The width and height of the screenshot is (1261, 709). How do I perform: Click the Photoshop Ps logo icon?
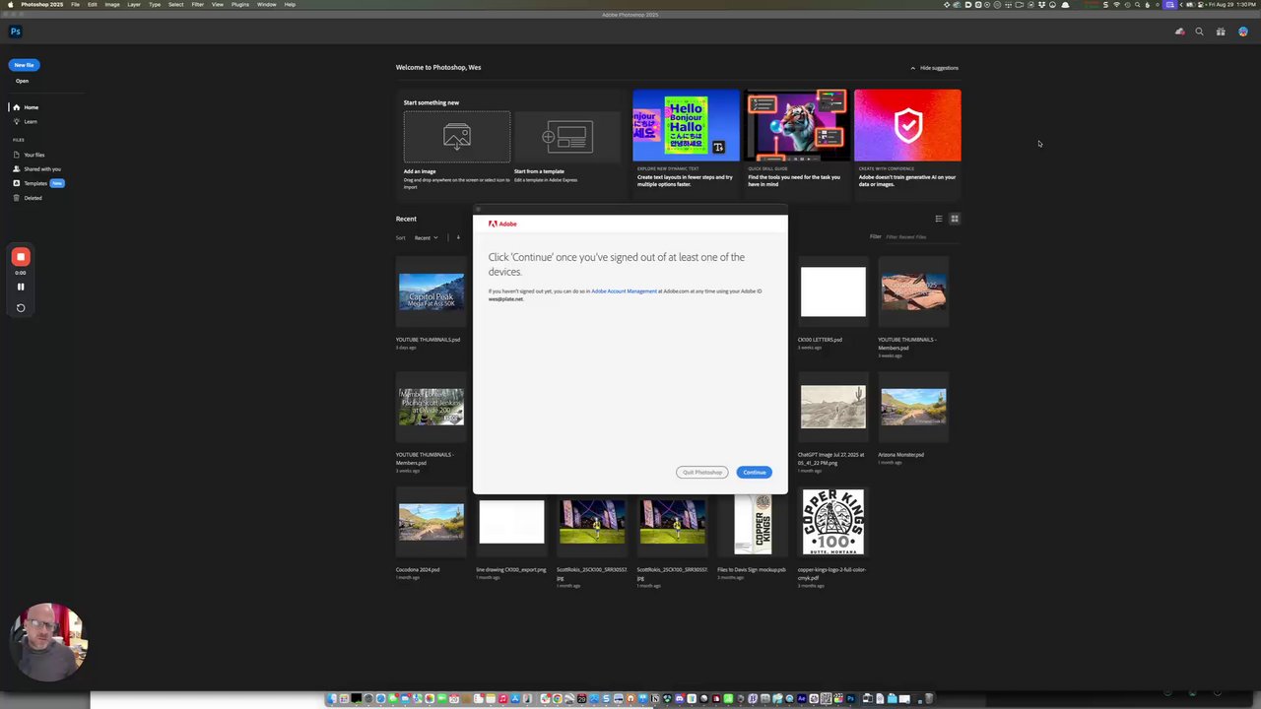[x=15, y=32]
